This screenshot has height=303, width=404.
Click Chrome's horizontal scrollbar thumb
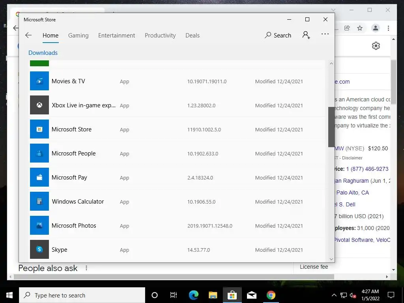tap(174, 277)
